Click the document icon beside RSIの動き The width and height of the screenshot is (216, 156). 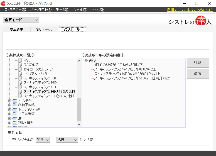pos(20,65)
